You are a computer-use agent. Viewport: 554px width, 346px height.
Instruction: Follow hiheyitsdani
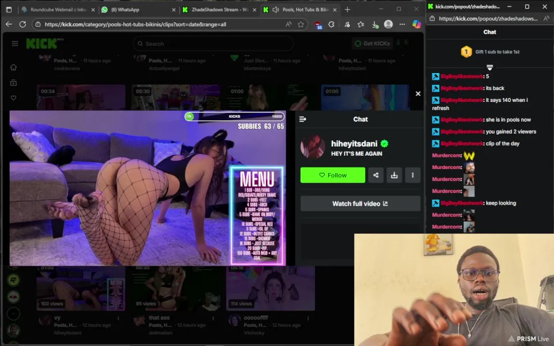tap(332, 175)
